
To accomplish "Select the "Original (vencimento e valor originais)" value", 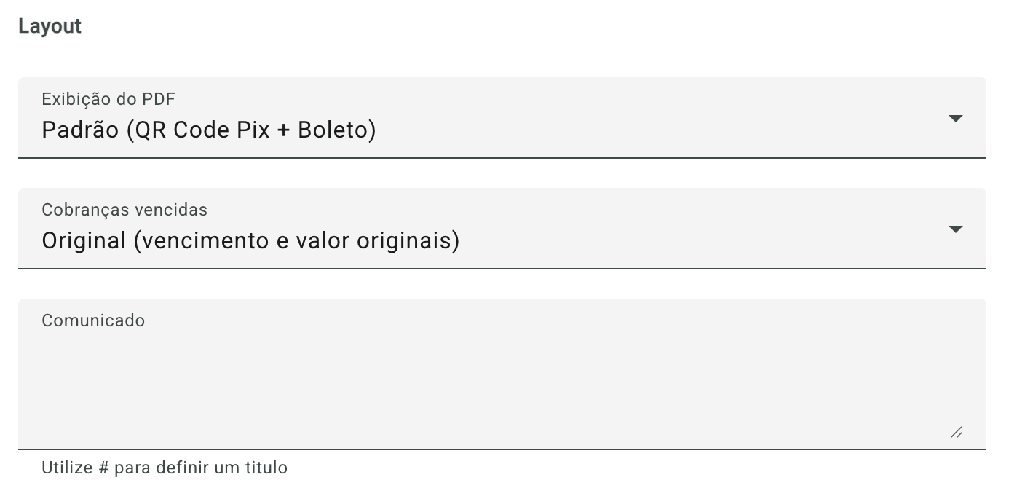I will 250,241.
